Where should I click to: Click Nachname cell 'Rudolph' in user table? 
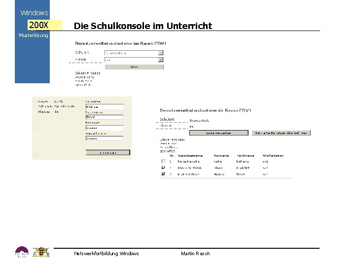click(x=243, y=168)
